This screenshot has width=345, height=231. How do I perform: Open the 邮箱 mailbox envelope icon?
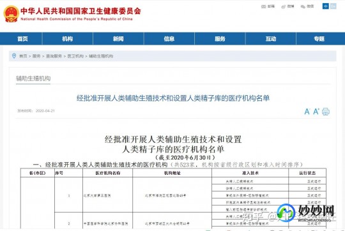263,6
